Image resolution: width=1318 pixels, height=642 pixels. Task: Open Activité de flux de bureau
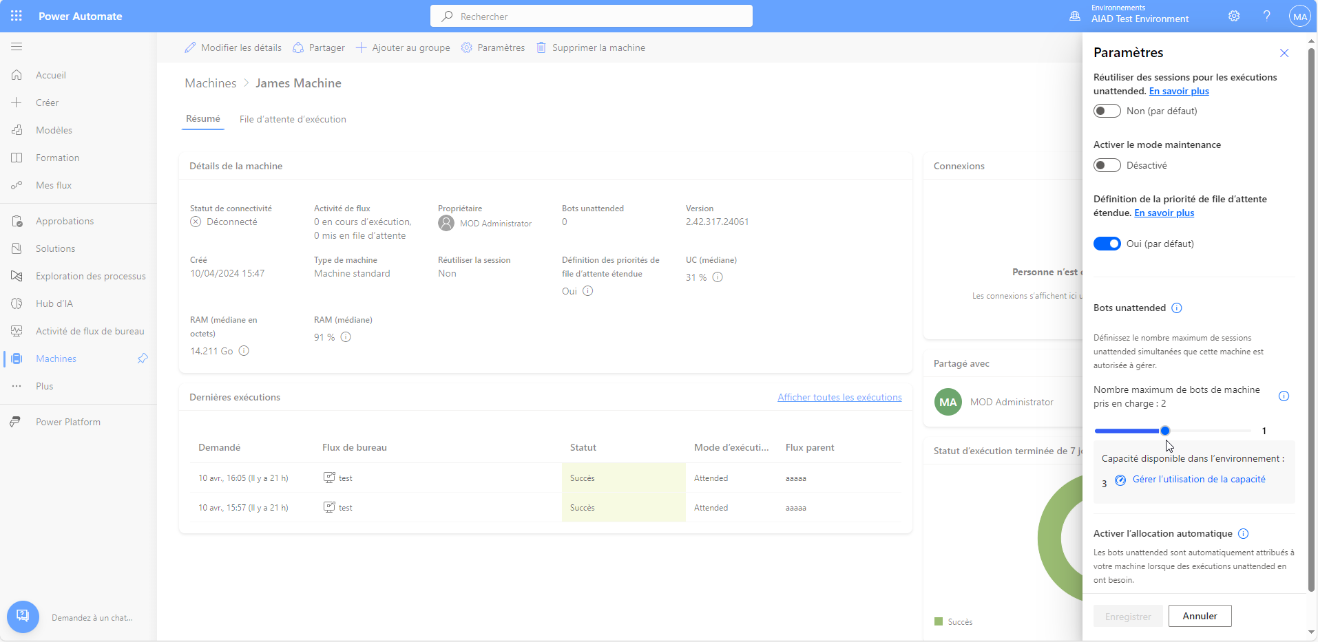point(90,331)
